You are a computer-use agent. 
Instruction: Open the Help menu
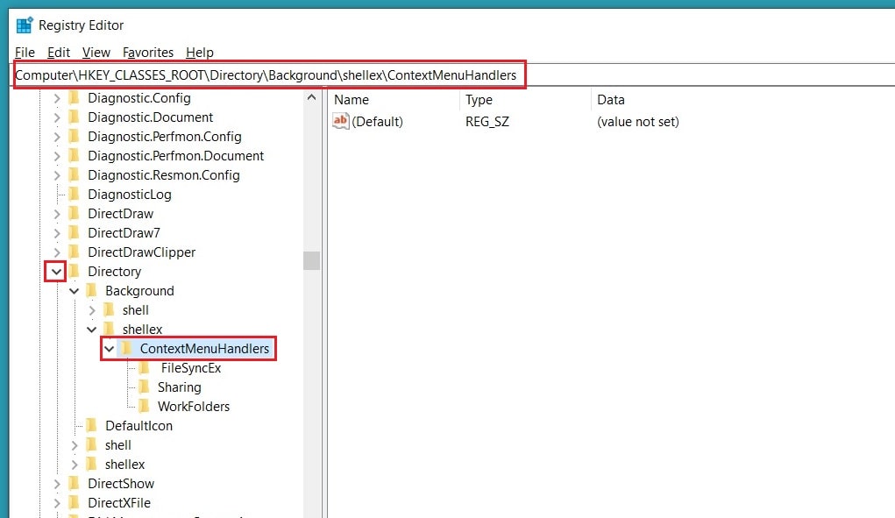[199, 53]
